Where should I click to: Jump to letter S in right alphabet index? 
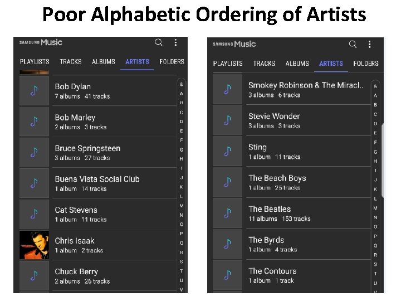point(375,264)
